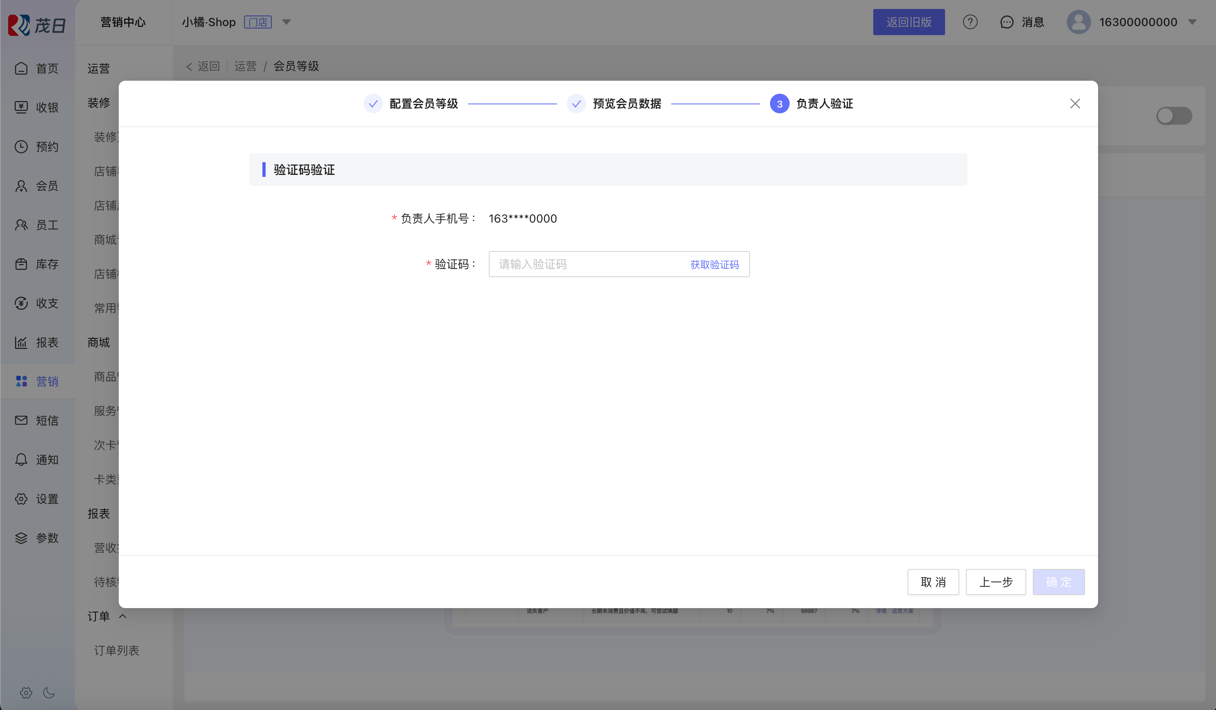The height and width of the screenshot is (710, 1216).
Task: Click the step 3 负责人验证 indicator
Action: coord(779,104)
